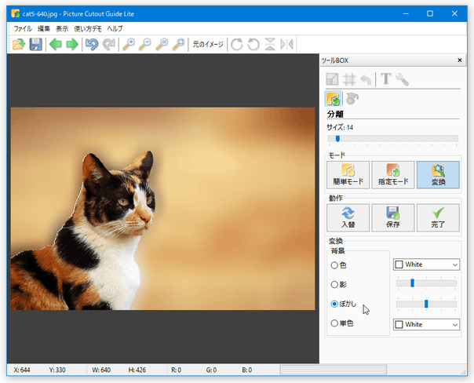Viewport: 474px width, 383px height.
Task: Rotate the image clockwise
Action: (237, 45)
